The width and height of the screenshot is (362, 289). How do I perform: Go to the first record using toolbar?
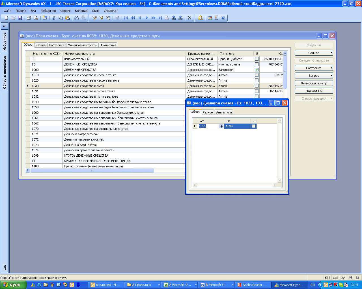(126, 18)
